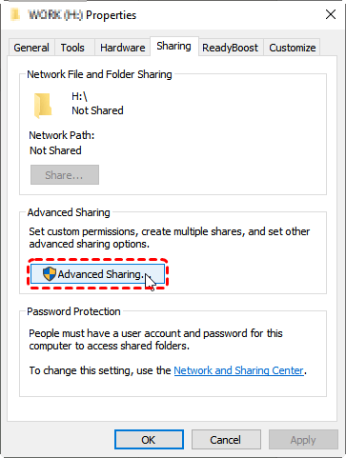346x458 pixels.
Task: Click the H:\ path text
Action: [x=79, y=96]
